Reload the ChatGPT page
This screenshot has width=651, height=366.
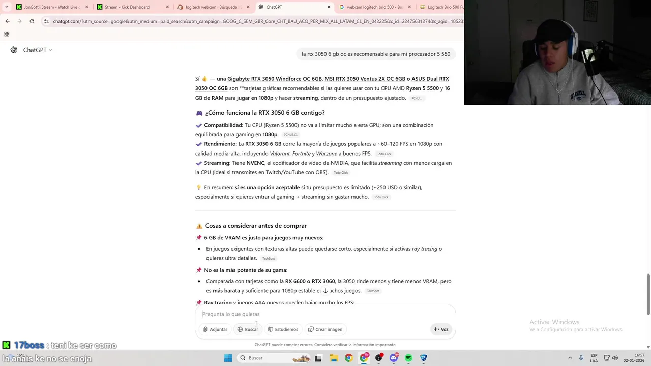32,21
